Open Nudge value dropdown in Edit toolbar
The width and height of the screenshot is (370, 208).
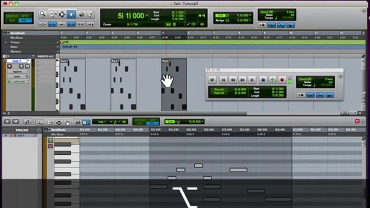click(250, 20)
